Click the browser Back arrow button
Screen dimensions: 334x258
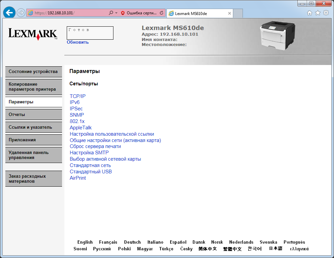coord(9,13)
